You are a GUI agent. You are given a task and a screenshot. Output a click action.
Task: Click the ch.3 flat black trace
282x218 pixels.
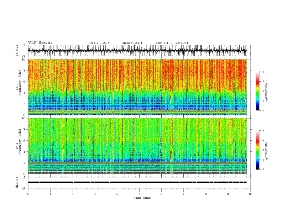click(x=137, y=182)
